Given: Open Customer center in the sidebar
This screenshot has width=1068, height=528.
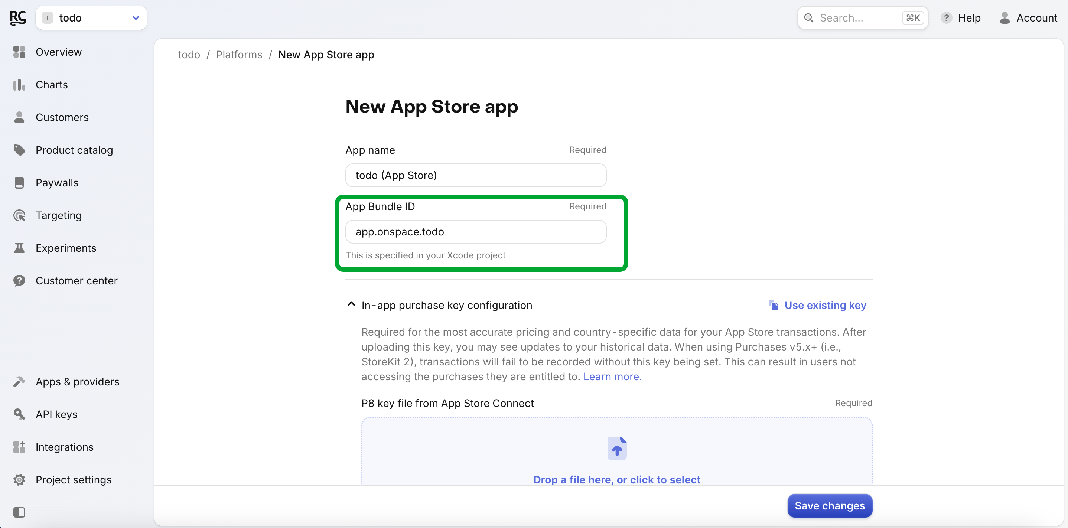Looking at the screenshot, I should 76,281.
